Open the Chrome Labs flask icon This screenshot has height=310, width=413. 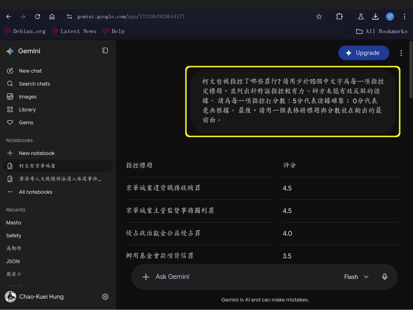(x=361, y=17)
